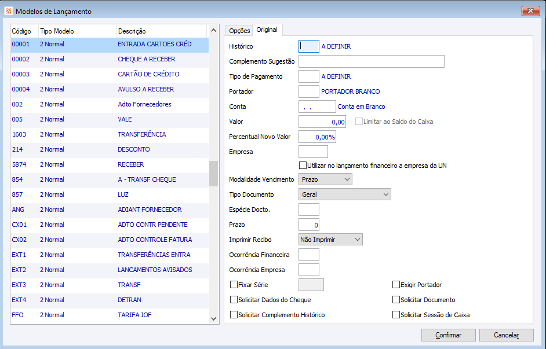Click the app icon in the title bar

pos(9,11)
